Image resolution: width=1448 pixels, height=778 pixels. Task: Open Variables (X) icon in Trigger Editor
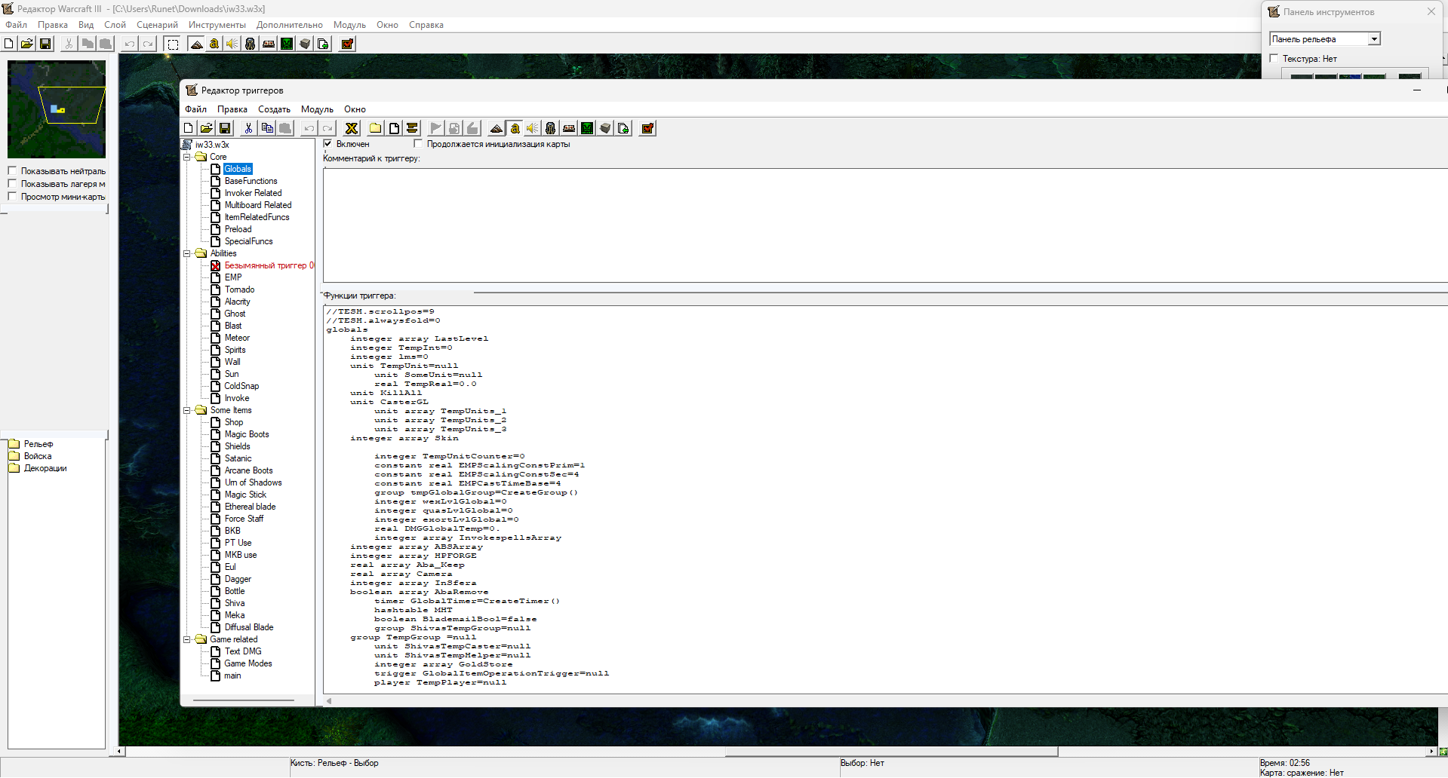click(x=352, y=128)
